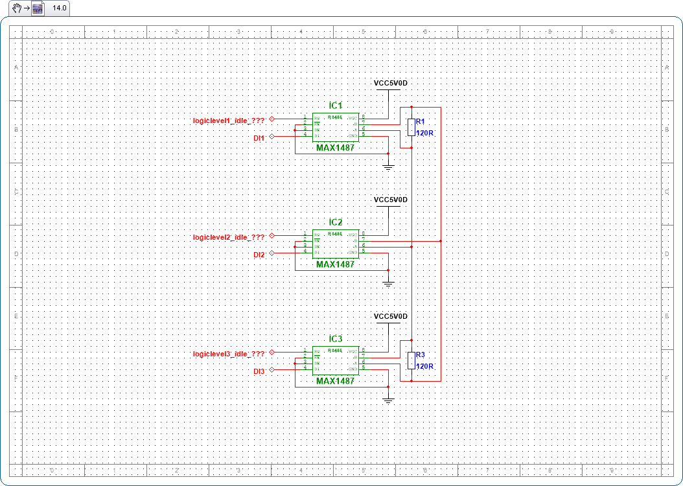Screen dimensions: 683x486
Task: Click the DI3 signal label
Action: click(x=259, y=371)
